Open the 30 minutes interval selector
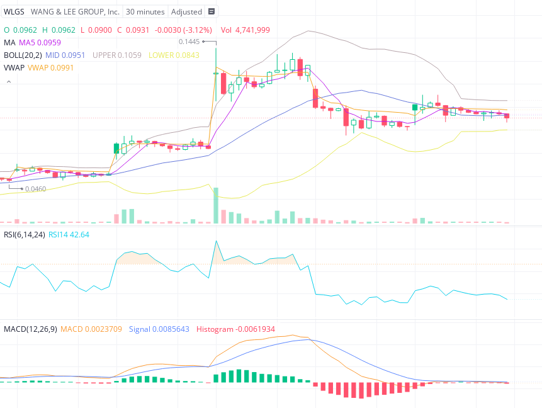 pos(145,12)
